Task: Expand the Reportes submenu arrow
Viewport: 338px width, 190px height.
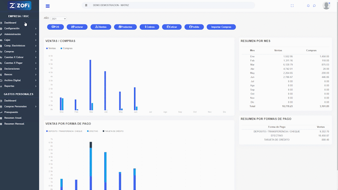Action: coord(36,86)
